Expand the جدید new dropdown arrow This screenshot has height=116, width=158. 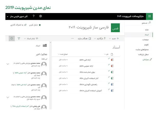pyautogui.click(x=110, y=38)
